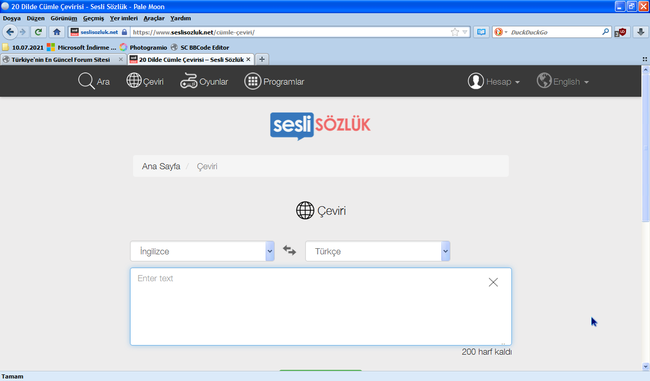Clear text with the X icon
The height and width of the screenshot is (381, 650).
click(x=493, y=283)
